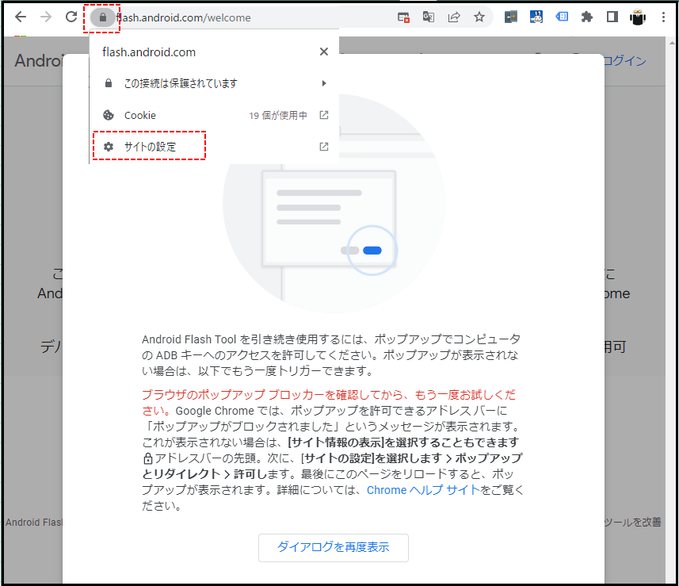Image resolution: width=679 pixels, height=586 pixels.
Task: Click the ダイアログを再度表示 button
Action: pyautogui.click(x=333, y=547)
